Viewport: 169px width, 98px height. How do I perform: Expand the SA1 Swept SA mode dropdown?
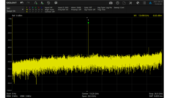[x=15, y=10]
